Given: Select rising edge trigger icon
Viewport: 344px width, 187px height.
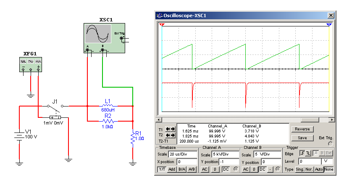Looking at the screenshot, I should coord(302,153).
